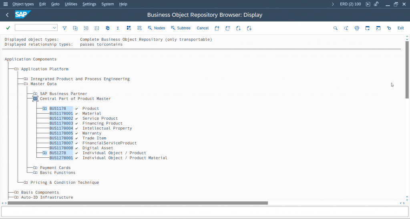Click the checkmark next to Material
Viewport: 410px width, 219px height.
[76, 114]
